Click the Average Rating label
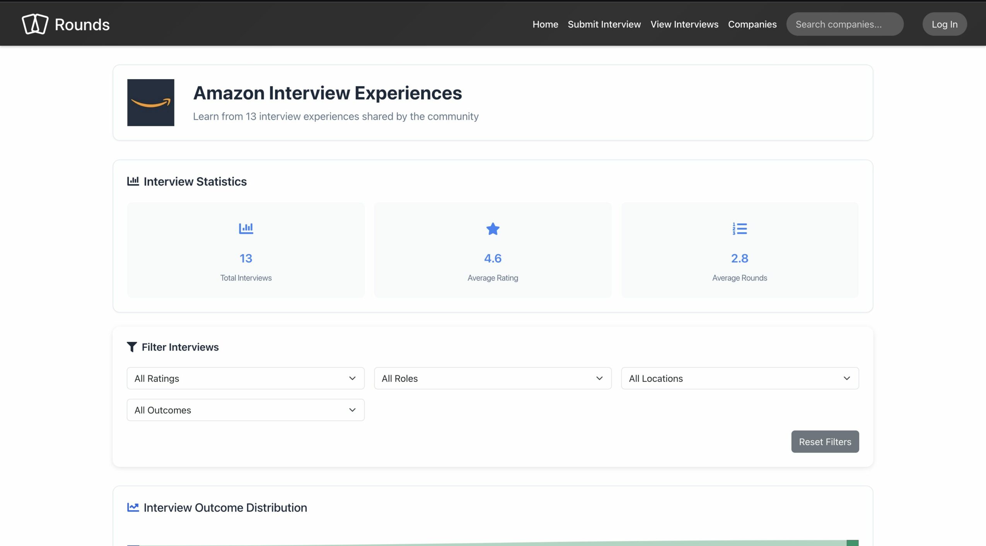This screenshot has width=986, height=546. coord(493,278)
